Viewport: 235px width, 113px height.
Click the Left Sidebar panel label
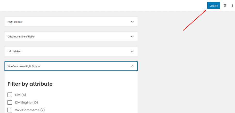14,52
